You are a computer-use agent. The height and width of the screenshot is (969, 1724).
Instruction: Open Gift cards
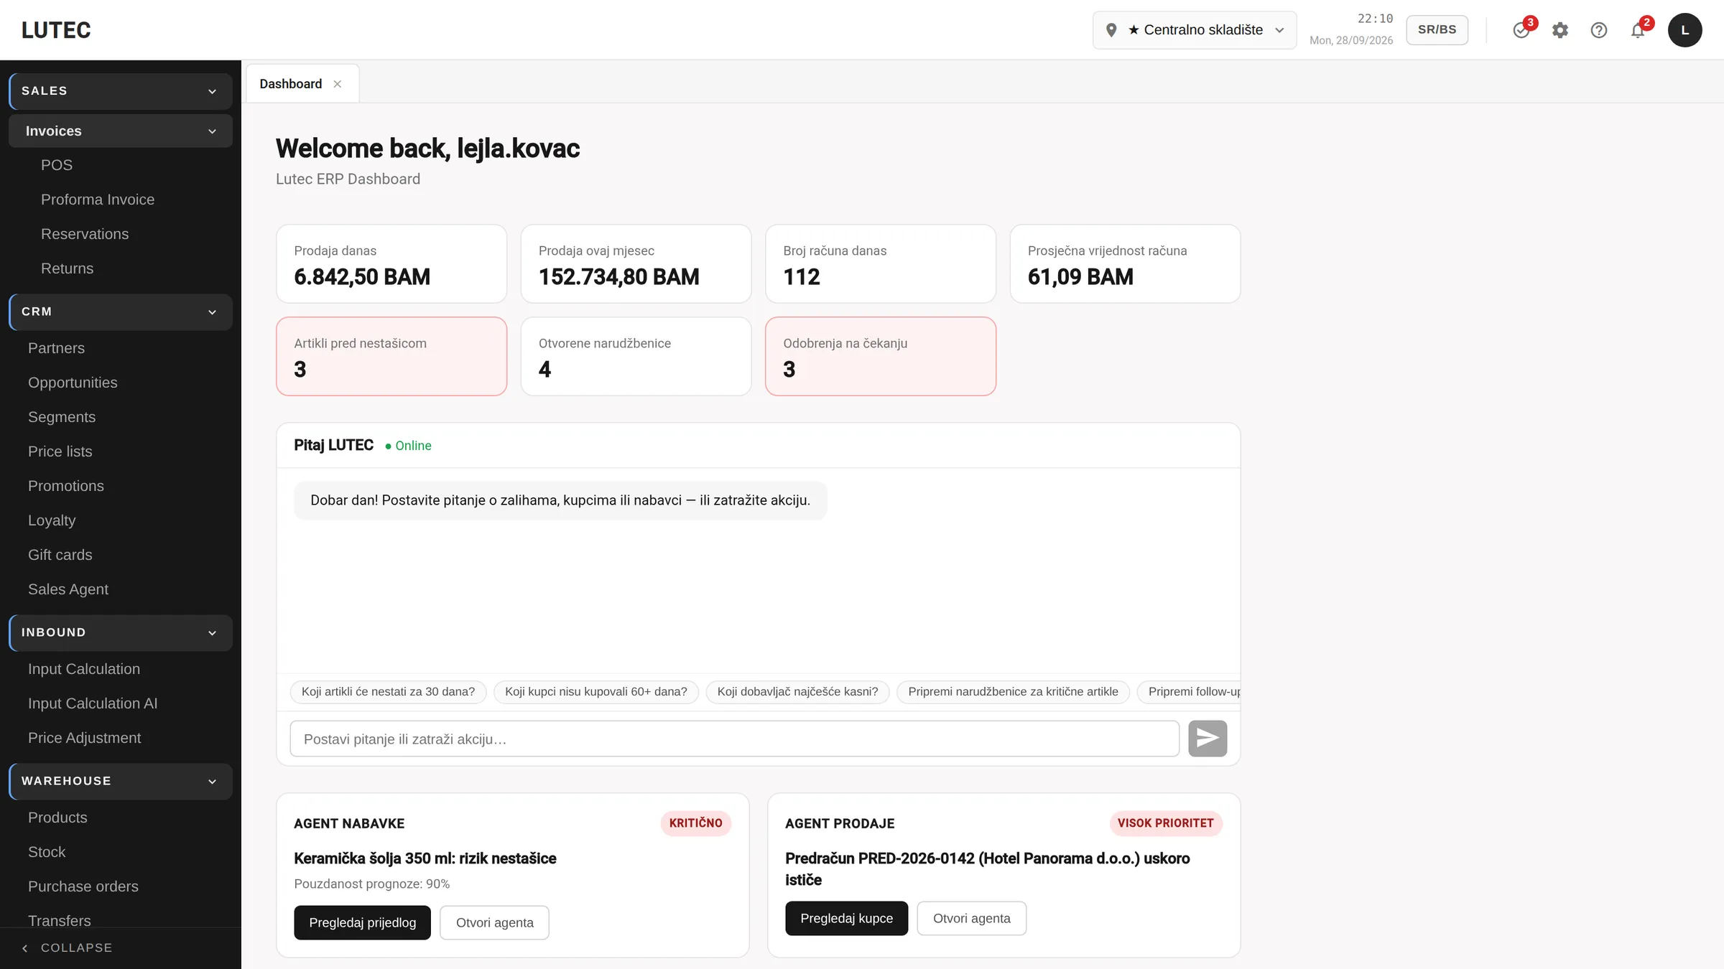pos(60,555)
